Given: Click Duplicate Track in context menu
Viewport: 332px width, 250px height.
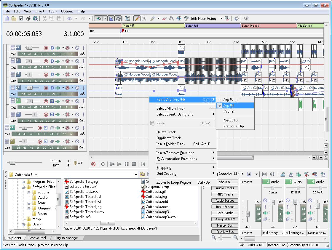Looking at the screenshot, I should pos(168,138).
